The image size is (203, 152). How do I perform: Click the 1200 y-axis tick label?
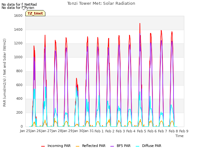(18, 43)
